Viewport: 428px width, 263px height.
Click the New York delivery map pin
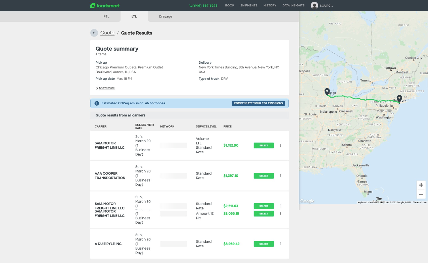click(x=399, y=99)
